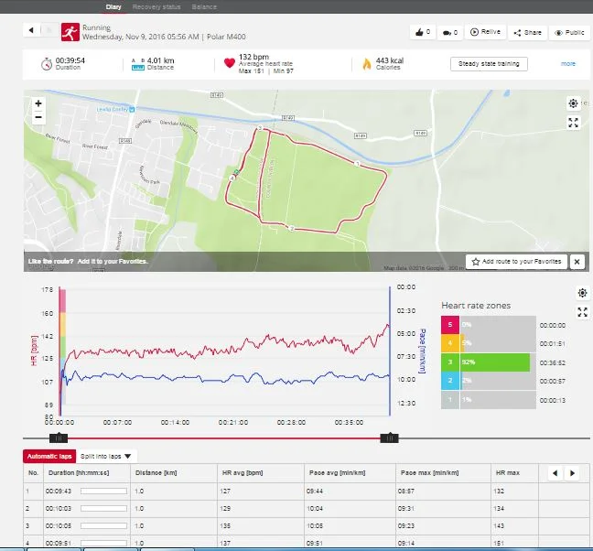Screen dimensions: 593x551
Task: Click the right timeline range slider handle
Action: [389, 438]
